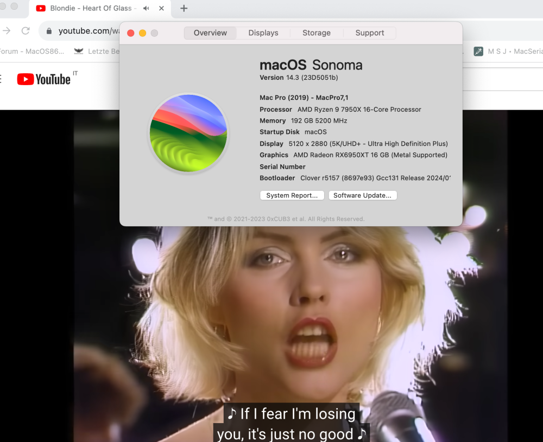Click the Display 5120 x 2880 line

click(354, 144)
